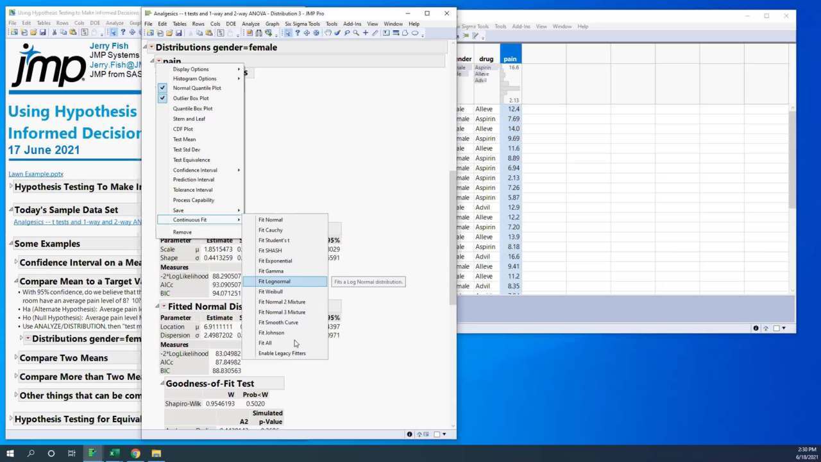
Task: Collapse the Goodness-of-Fit Test section
Action: [162, 384]
